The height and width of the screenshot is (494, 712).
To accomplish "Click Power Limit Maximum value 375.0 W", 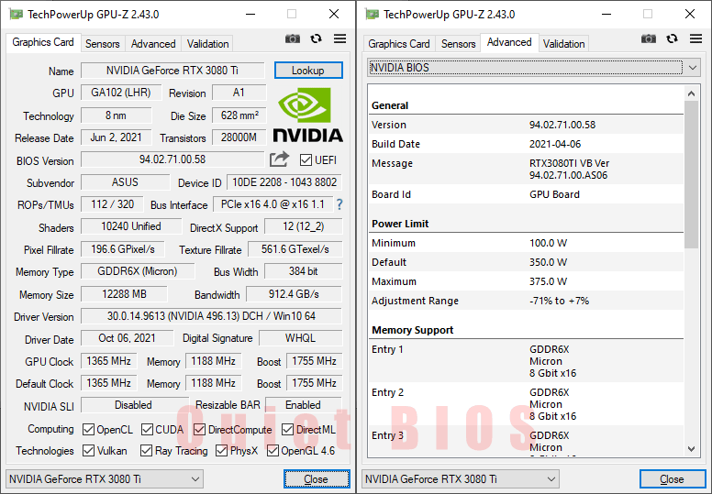I will click(548, 281).
